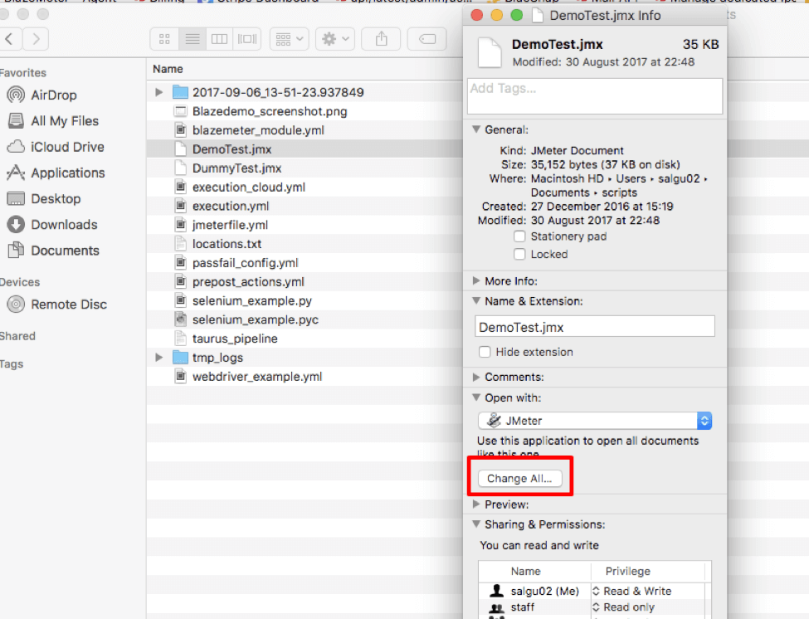Switch to Cover Flow view
This screenshot has height=619, width=809.
coord(247,39)
